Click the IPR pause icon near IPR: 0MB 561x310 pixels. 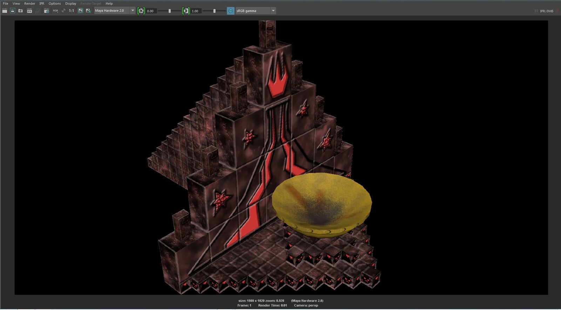(x=536, y=11)
